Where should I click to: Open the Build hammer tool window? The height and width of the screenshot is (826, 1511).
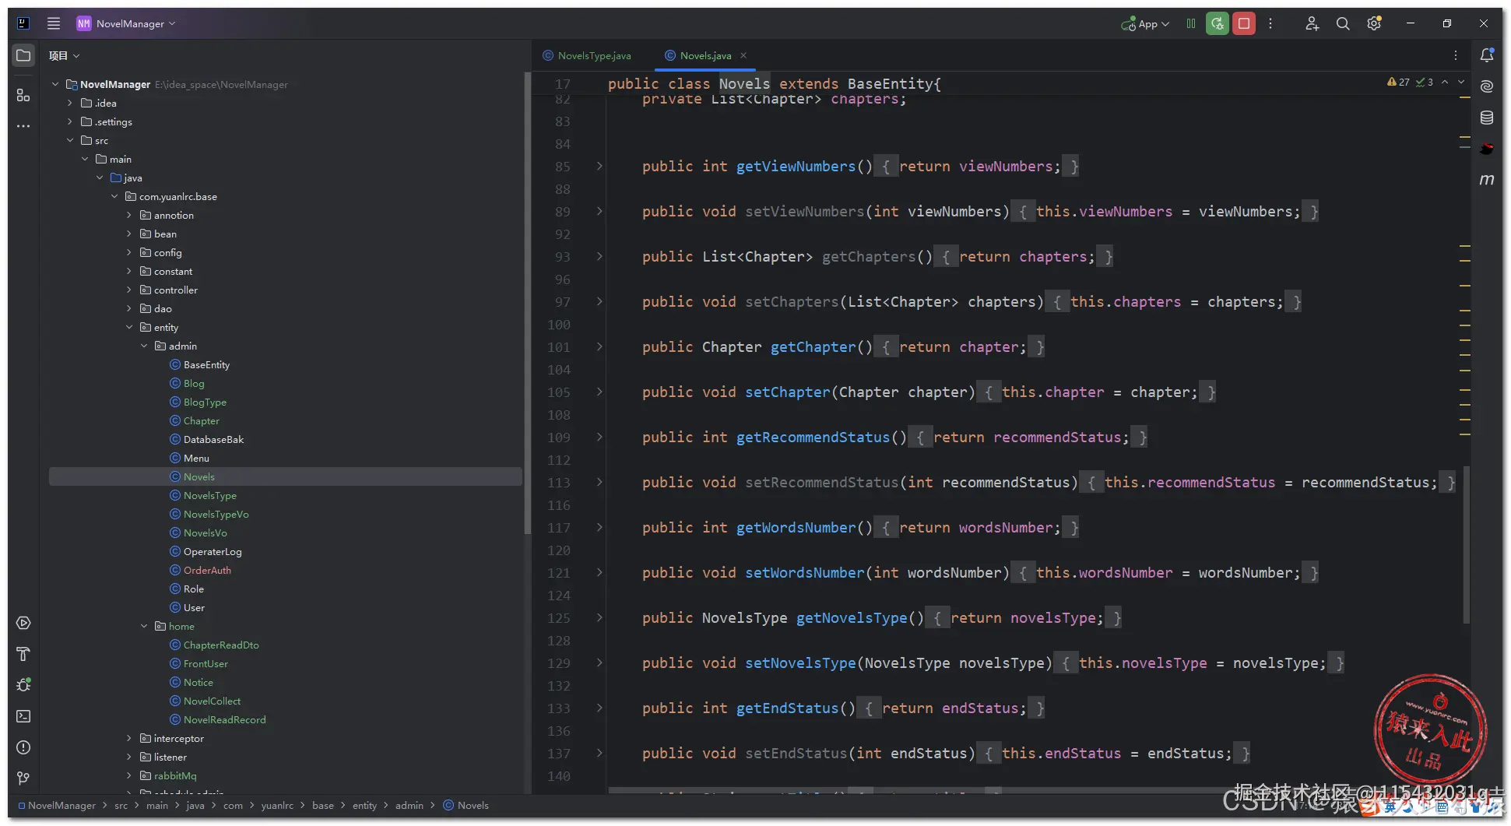(x=23, y=654)
